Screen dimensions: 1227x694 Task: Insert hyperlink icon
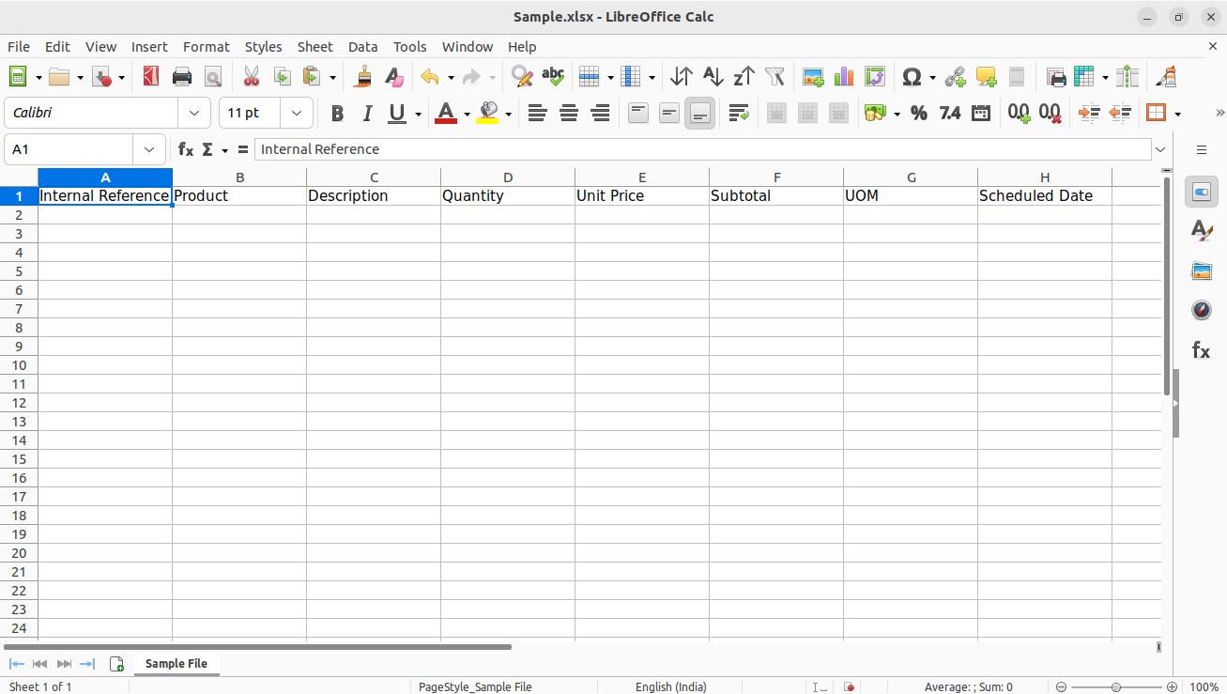click(955, 77)
